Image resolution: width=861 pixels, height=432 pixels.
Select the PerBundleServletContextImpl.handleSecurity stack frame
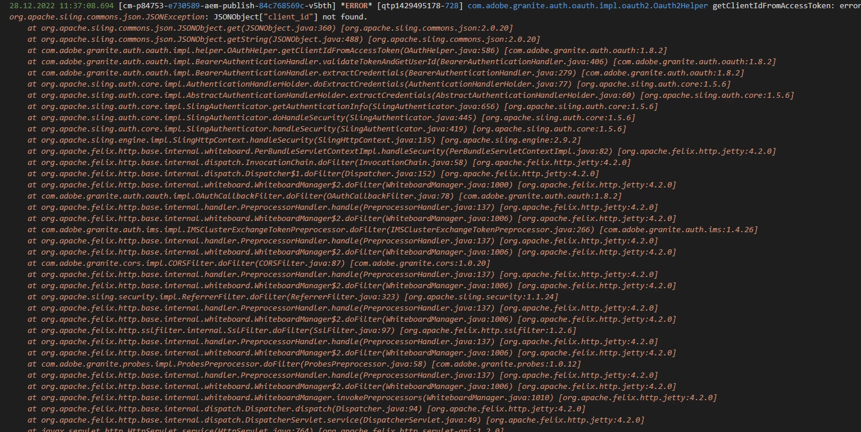pos(401,151)
